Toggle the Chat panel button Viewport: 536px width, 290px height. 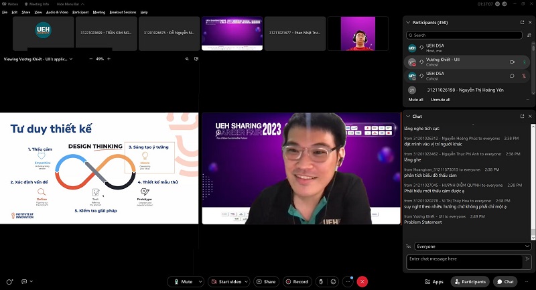point(505,282)
